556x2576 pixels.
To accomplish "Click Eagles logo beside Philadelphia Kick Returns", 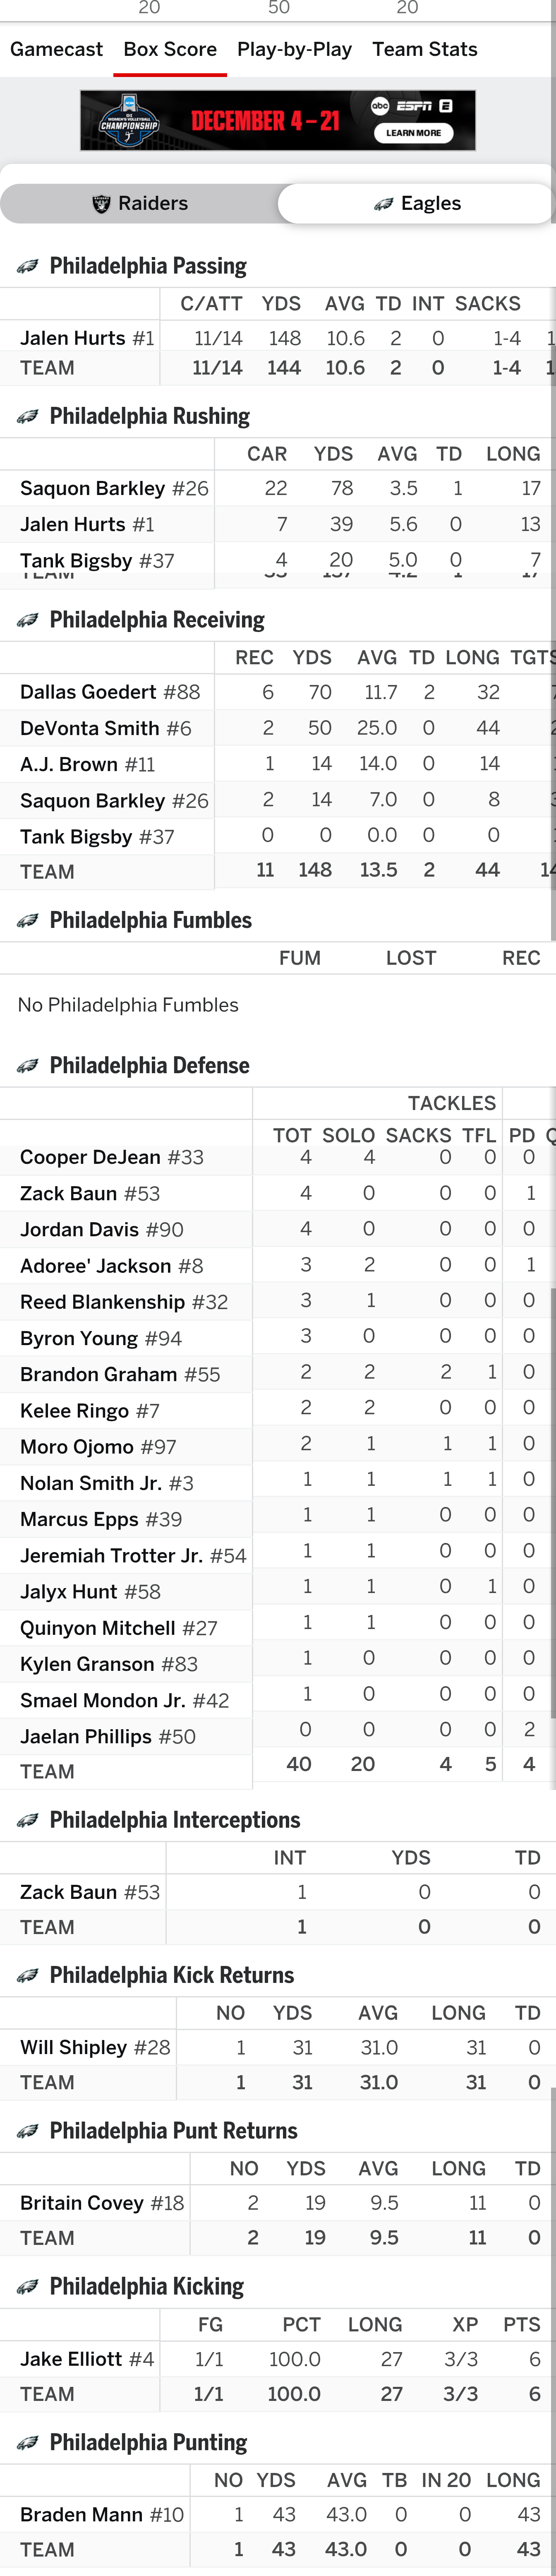I will tap(27, 1975).
